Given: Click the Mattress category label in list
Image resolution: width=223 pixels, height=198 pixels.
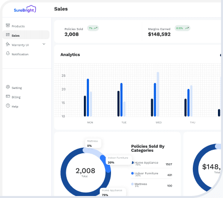Looking at the screenshot, I should tap(141, 184).
